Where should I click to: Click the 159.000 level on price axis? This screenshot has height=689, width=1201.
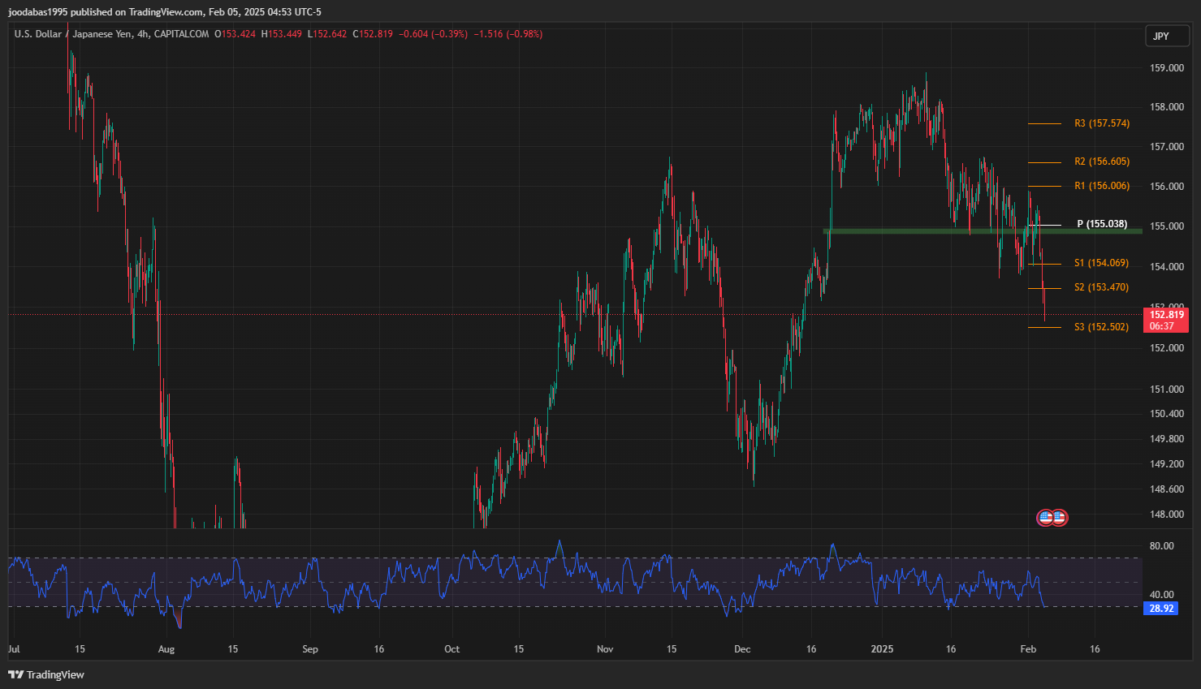1166,68
